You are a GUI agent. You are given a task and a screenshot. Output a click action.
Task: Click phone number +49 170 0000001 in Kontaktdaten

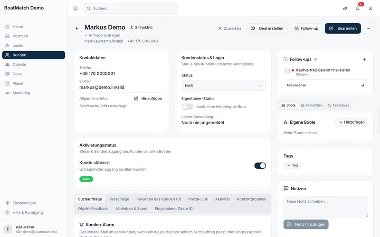coord(97,73)
